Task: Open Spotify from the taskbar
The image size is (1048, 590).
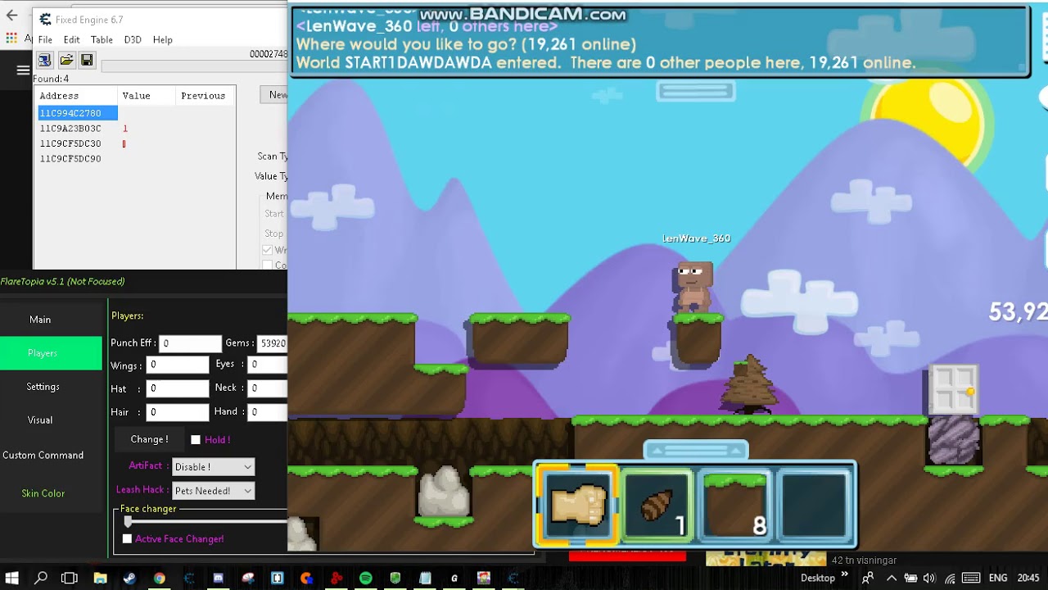Action: coord(365,578)
